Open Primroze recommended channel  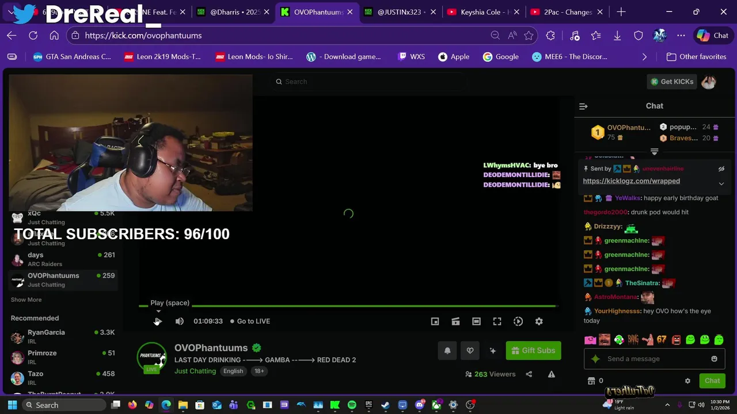pos(63,357)
